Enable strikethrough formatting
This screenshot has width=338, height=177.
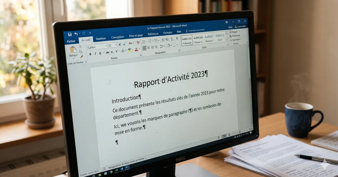(x=108, y=53)
